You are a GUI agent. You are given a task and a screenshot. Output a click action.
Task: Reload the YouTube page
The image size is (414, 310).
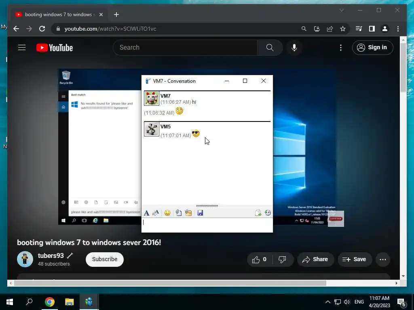pos(42,29)
